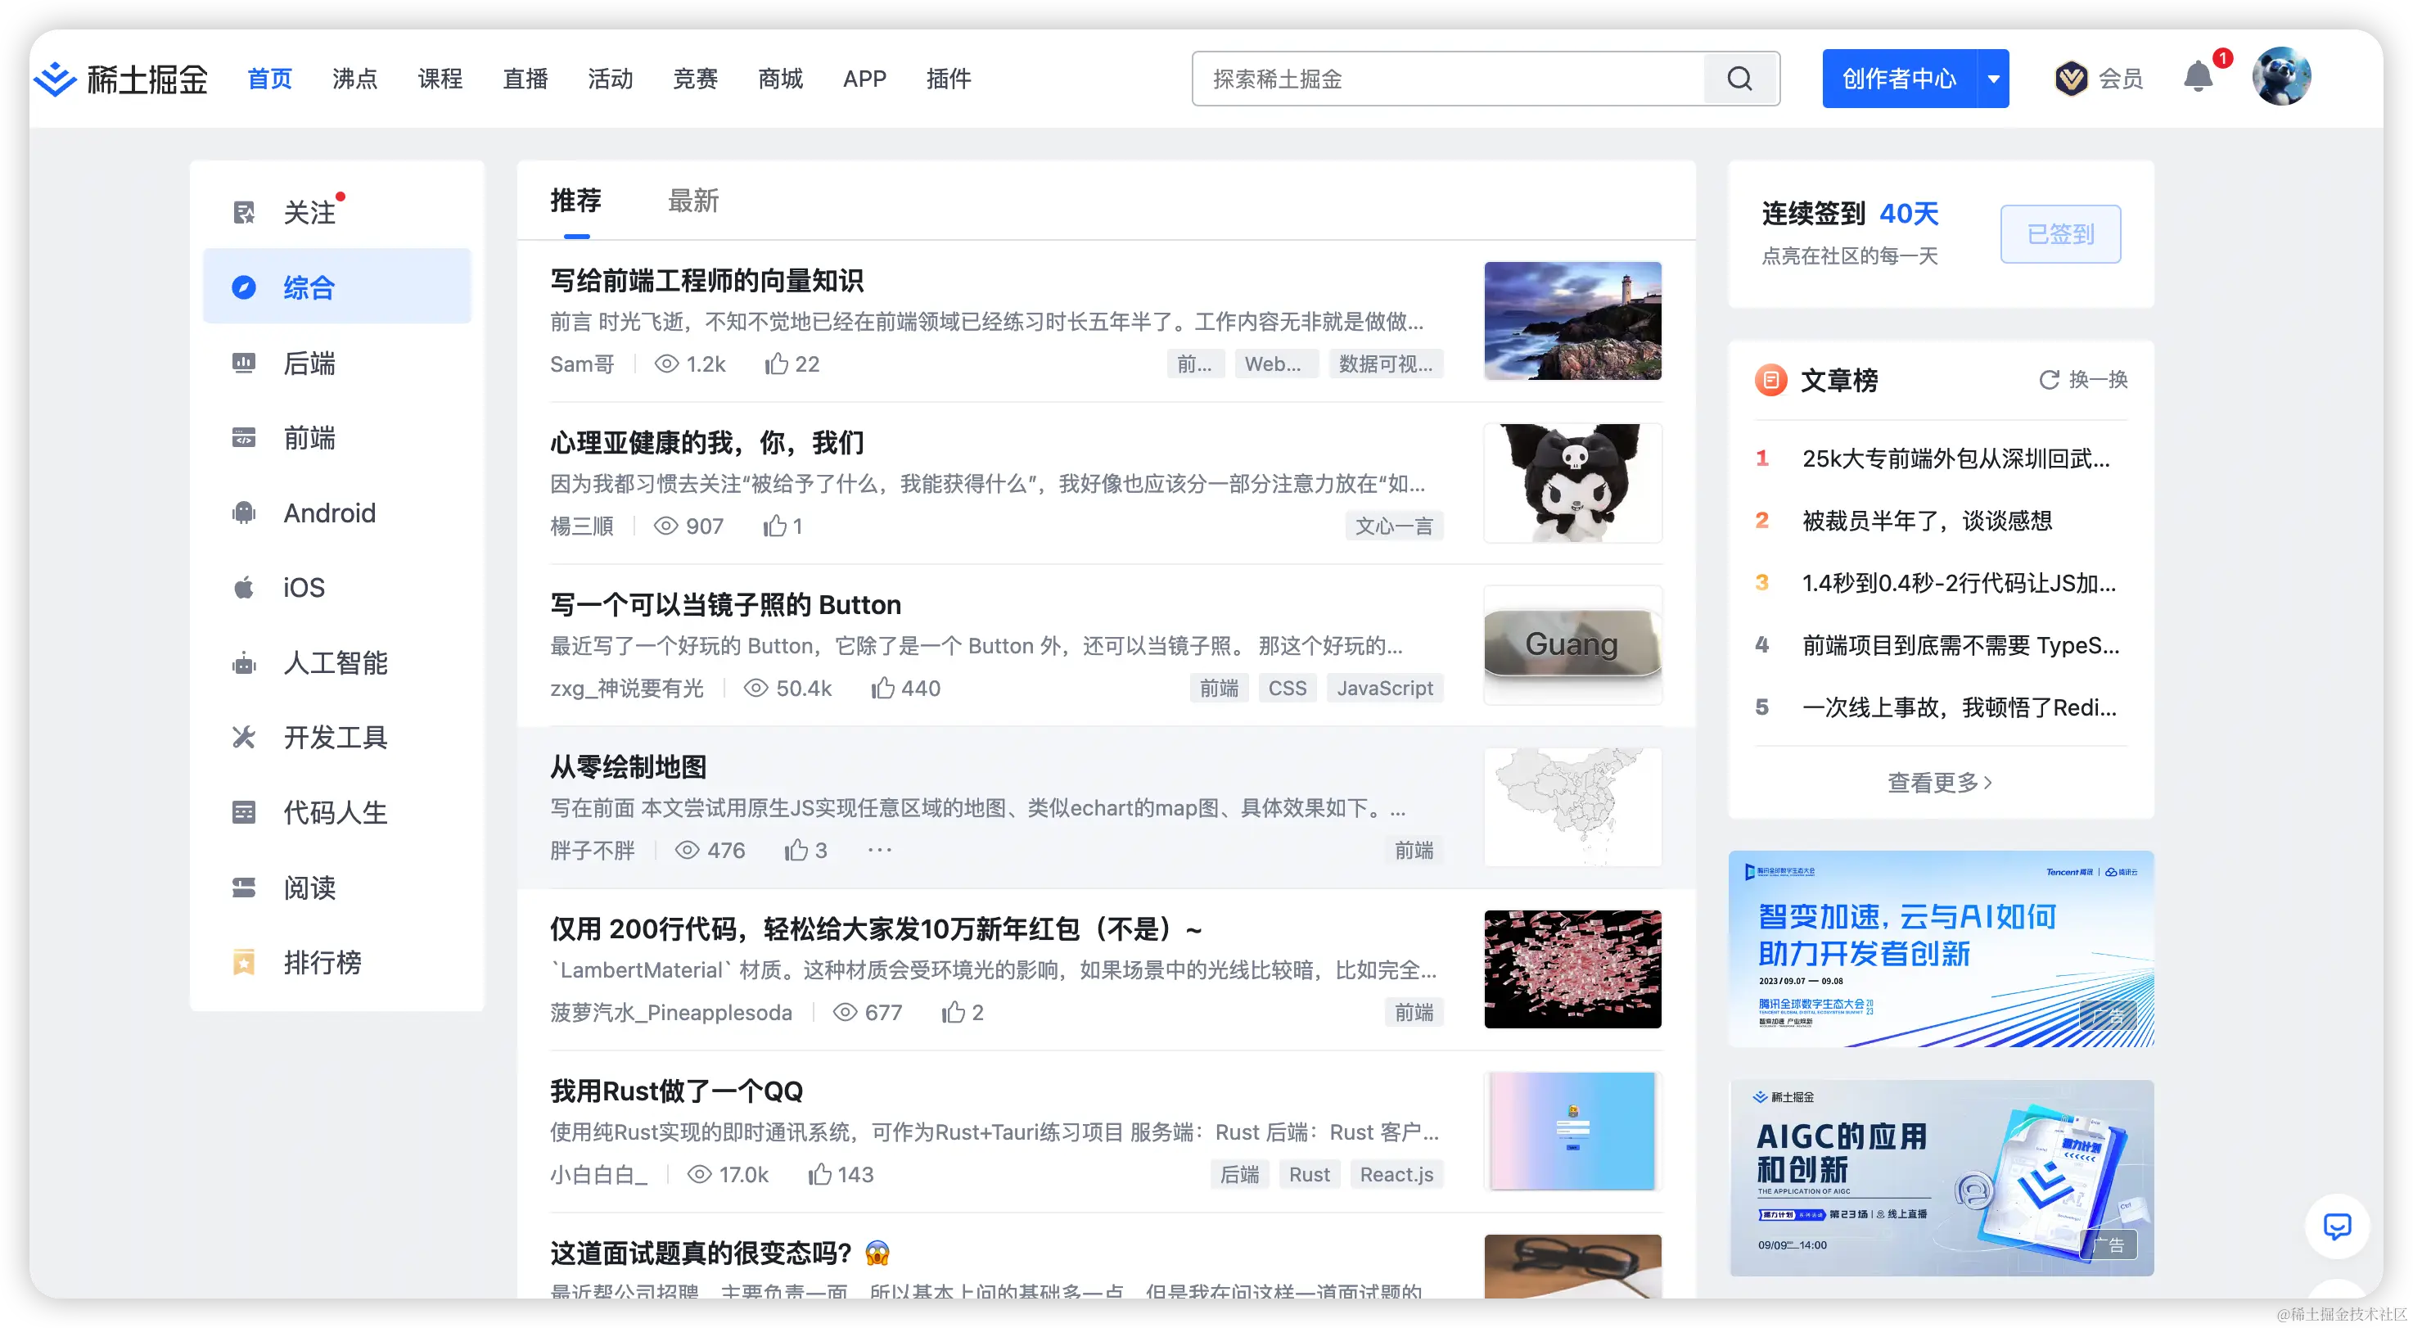Expand 查看更多 in 文章榜

[x=1939, y=783]
